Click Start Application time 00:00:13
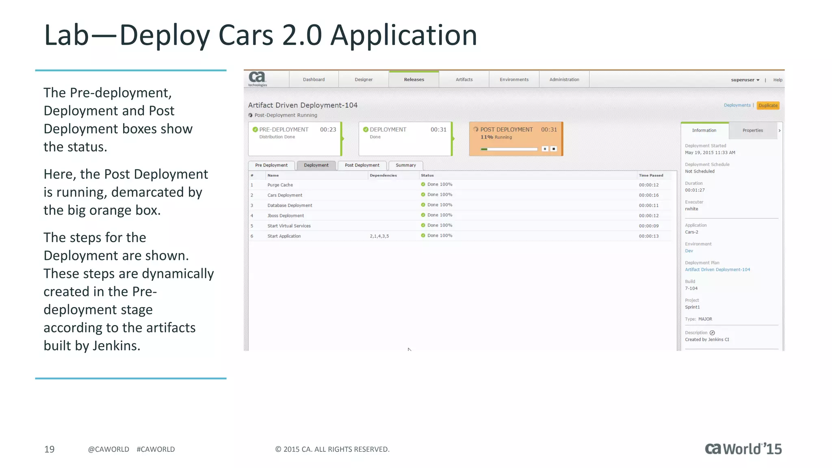This screenshot has height=468, width=832. [648, 236]
